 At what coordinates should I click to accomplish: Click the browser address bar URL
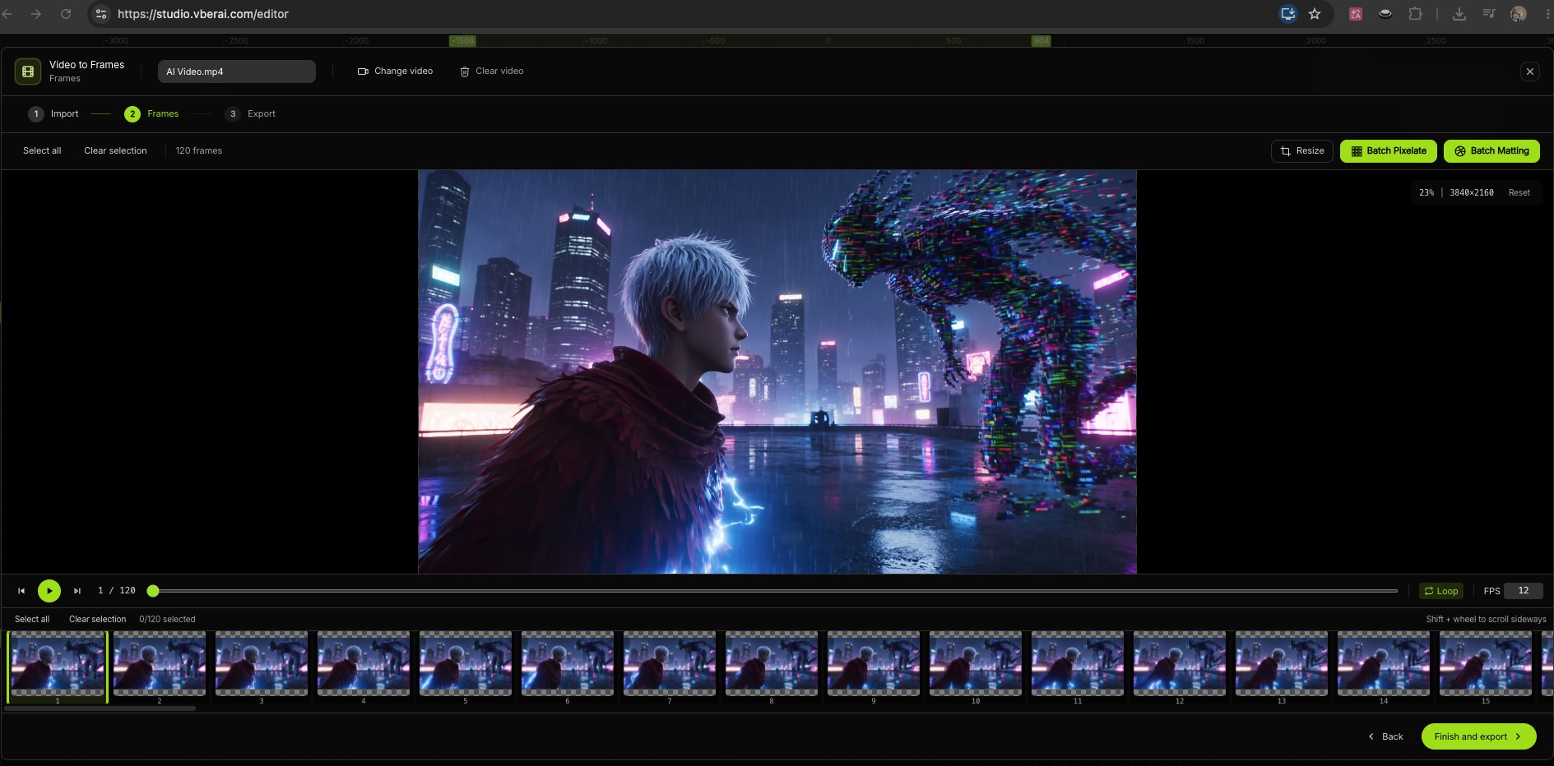pos(203,14)
